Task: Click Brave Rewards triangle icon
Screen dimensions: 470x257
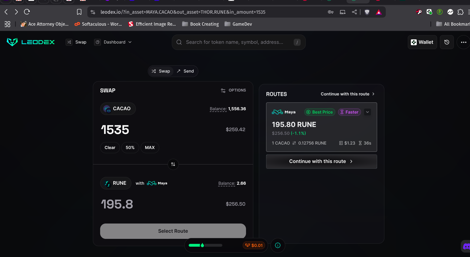Action: (379, 12)
